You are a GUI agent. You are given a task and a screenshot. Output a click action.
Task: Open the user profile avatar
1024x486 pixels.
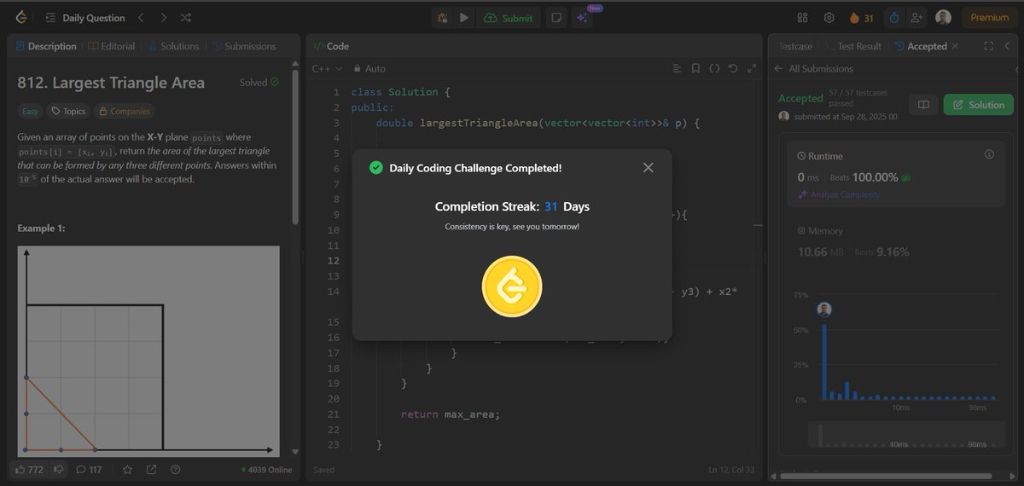point(943,17)
